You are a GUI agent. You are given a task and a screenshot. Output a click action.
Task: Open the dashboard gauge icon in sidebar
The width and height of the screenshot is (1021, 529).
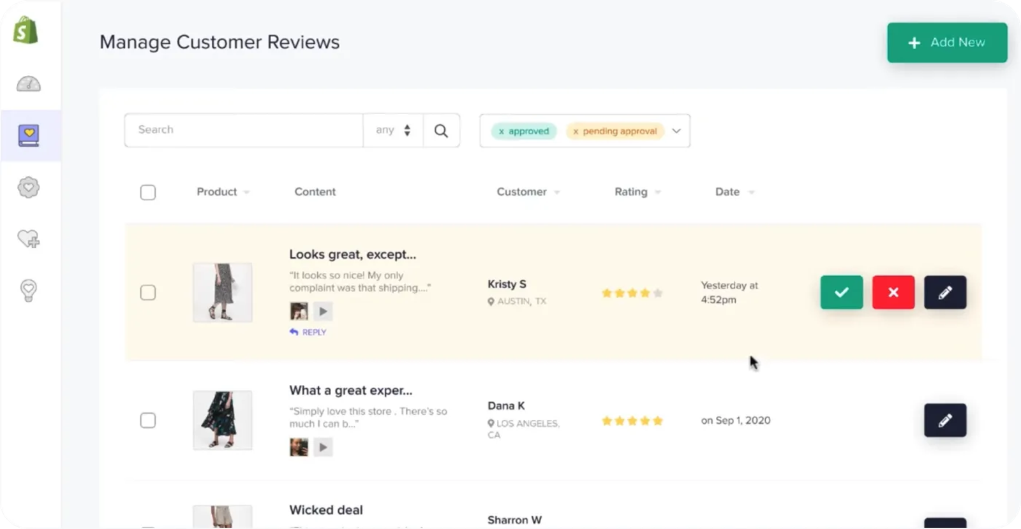pyautogui.click(x=28, y=83)
